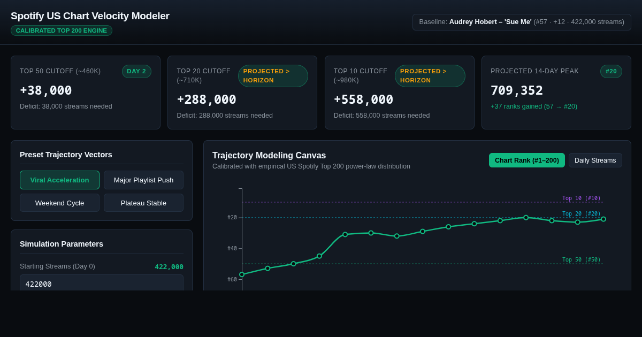The image size is (642, 337).
Task: Click the #40 y-axis tick label
Action: click(x=232, y=249)
